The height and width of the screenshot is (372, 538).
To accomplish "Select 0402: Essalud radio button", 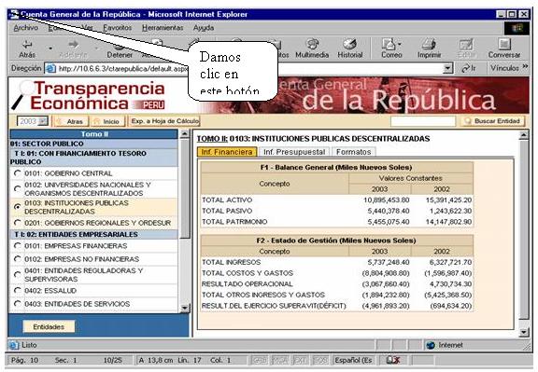I will pyautogui.click(x=17, y=291).
